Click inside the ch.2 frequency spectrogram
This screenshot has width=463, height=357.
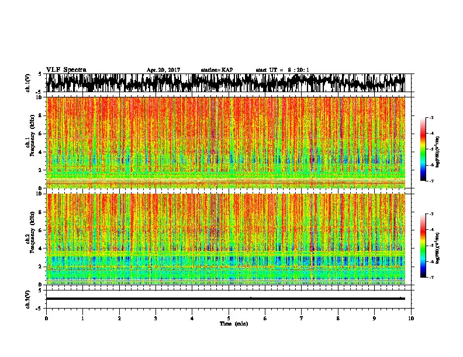(x=226, y=239)
